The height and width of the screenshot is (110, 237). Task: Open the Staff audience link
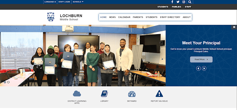(x=188, y=7)
